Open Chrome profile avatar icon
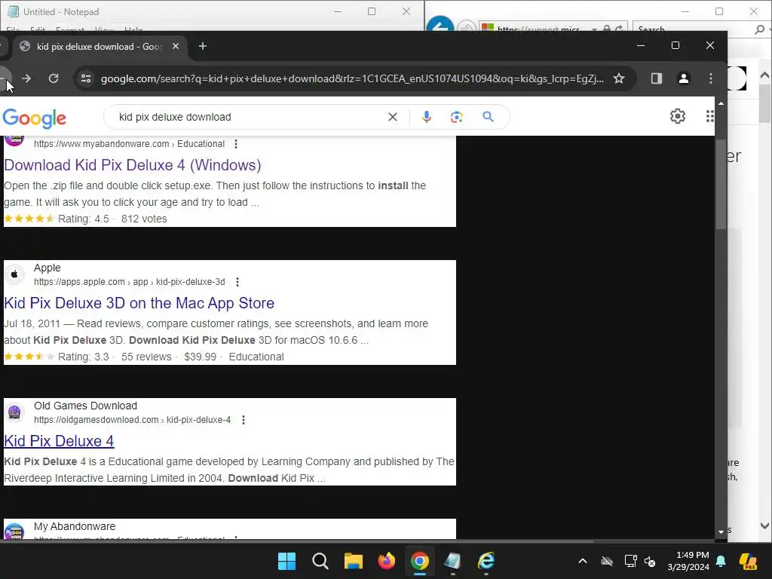Viewport: 772px width, 579px height. tap(683, 78)
